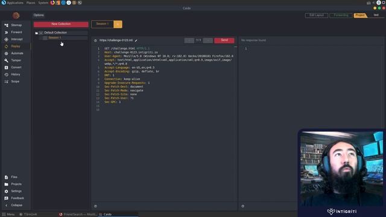Screen dimensions: 386x217
Task: Click the Sec-Fetch-Dest header line
Action: 124,87
